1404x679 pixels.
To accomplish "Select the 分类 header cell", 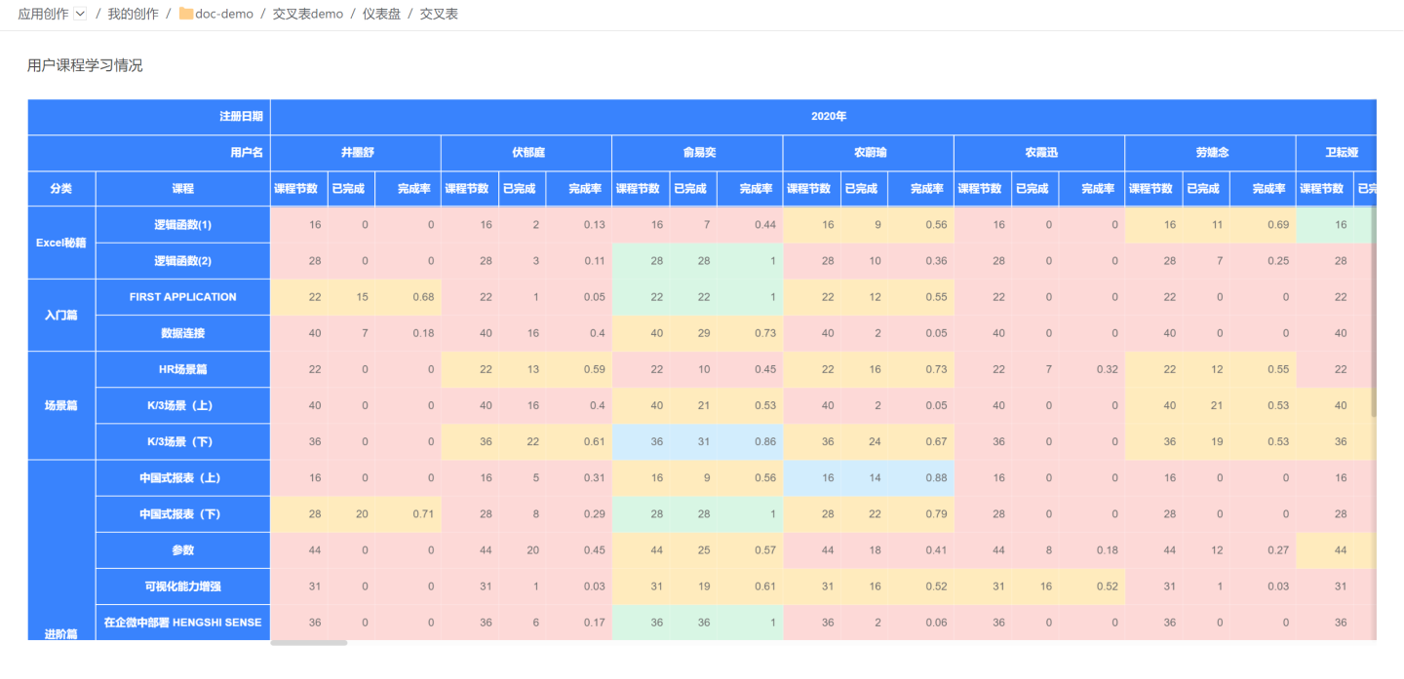I will coord(61,189).
